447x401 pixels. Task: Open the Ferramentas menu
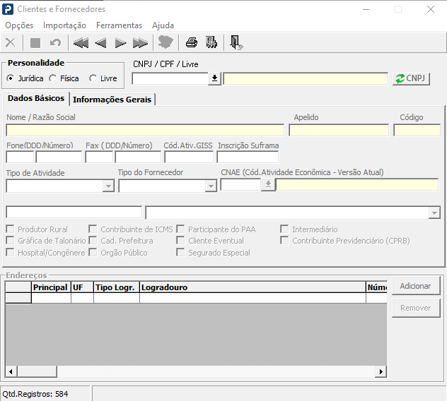pos(119,25)
